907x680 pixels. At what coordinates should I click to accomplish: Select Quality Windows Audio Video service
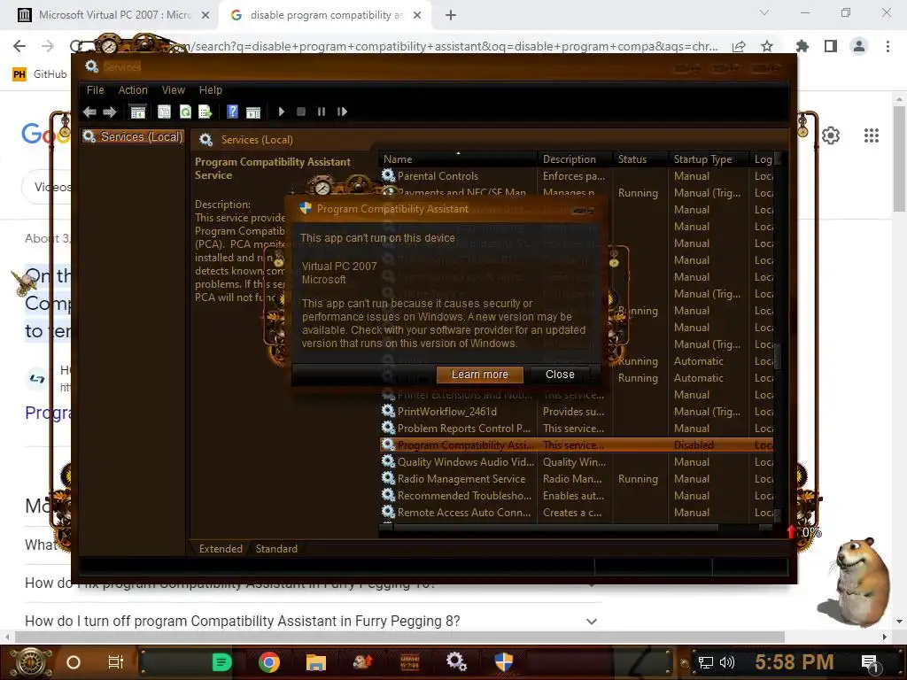[x=576, y=462]
